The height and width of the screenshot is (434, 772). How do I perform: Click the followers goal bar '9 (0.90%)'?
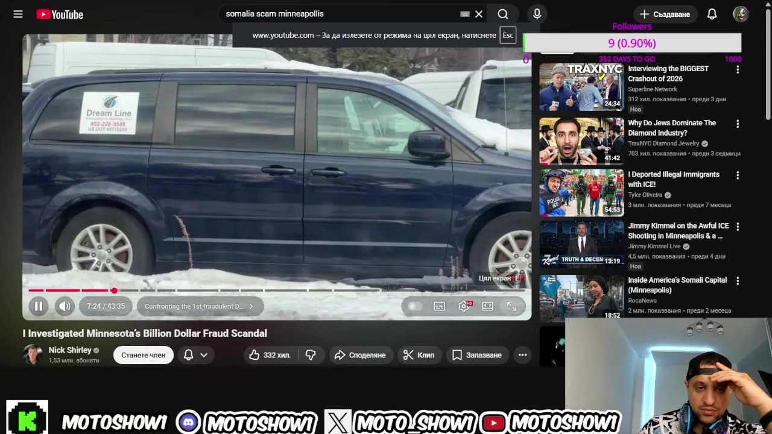pos(632,43)
